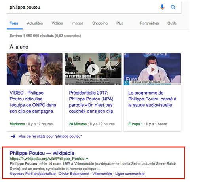Switch to the Actualités tab
This screenshot has height=182, width=203.
pyautogui.click(x=35, y=23)
